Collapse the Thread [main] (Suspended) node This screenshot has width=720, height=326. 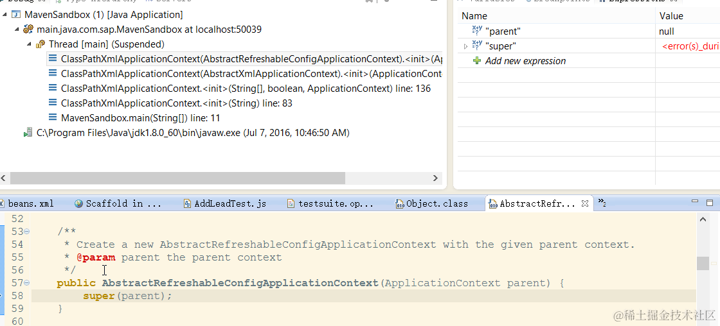click(29, 44)
